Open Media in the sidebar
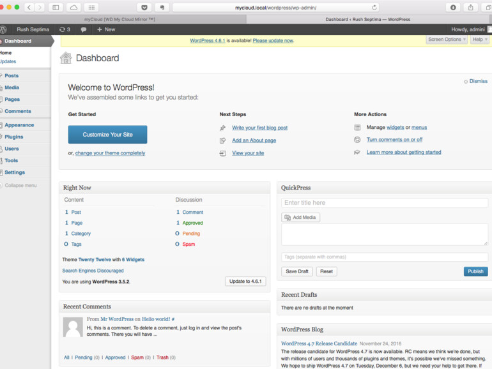The height and width of the screenshot is (369, 492). pyautogui.click(x=12, y=87)
